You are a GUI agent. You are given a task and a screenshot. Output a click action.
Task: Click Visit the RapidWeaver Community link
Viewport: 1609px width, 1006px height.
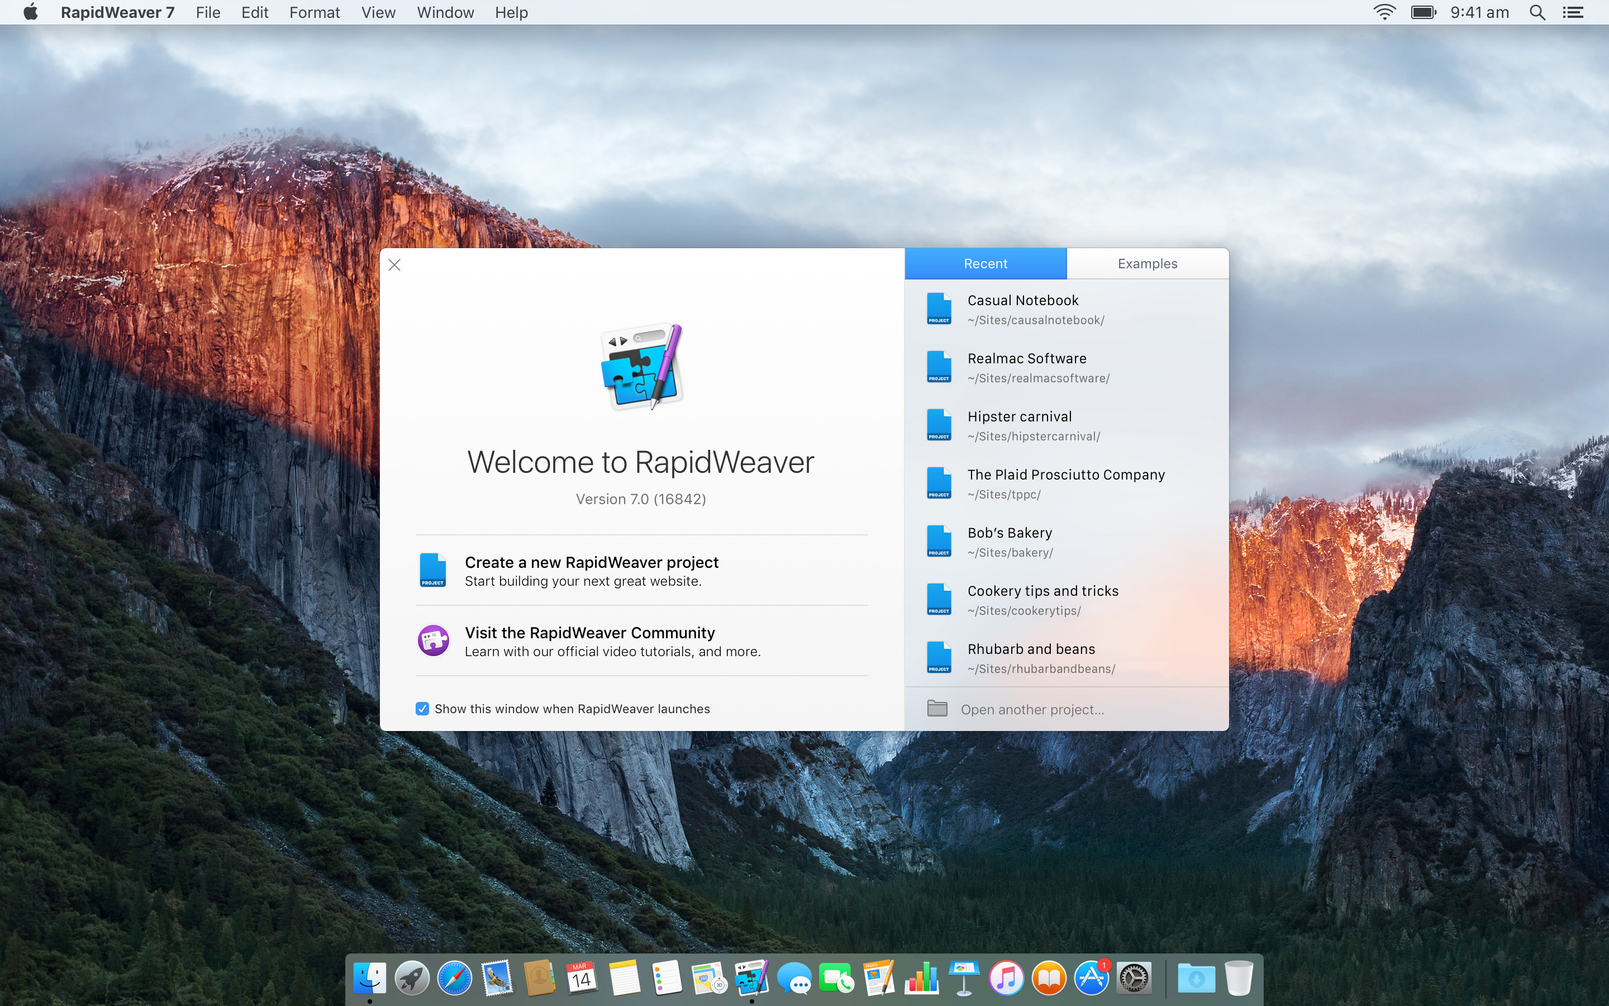[x=589, y=633]
